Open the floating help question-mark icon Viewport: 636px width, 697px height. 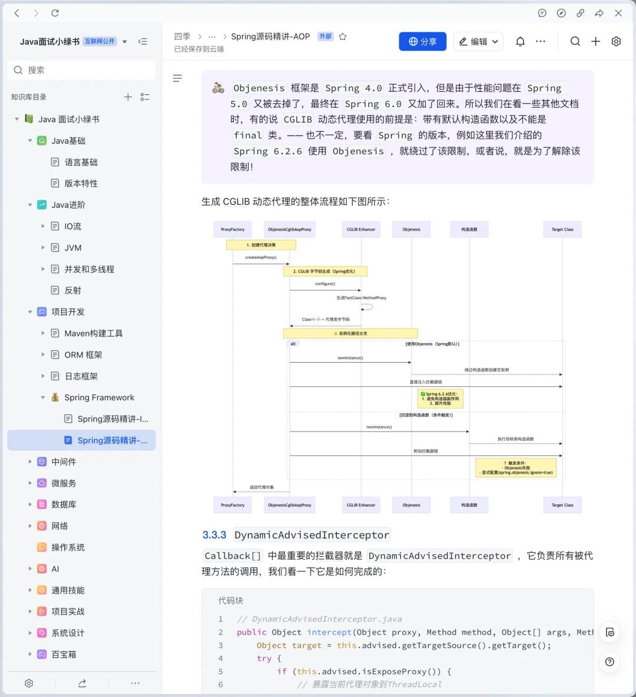click(609, 662)
